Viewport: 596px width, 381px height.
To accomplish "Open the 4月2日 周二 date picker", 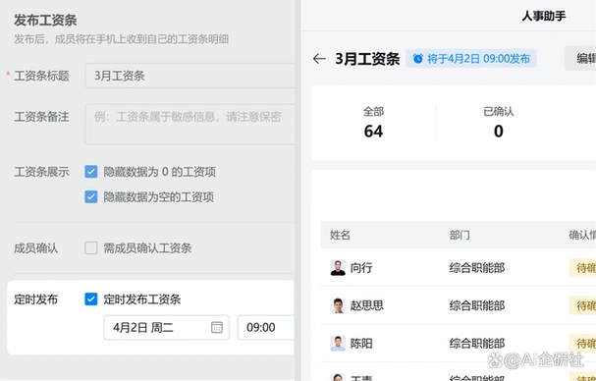I will pyautogui.click(x=167, y=327).
